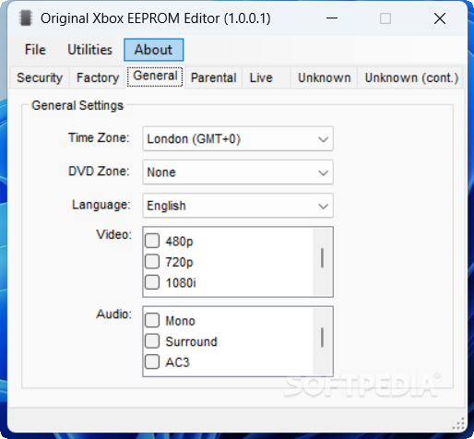Click the Video list scrollbar thumb
Image resolution: width=474 pixels, height=439 pixels.
pos(322,258)
